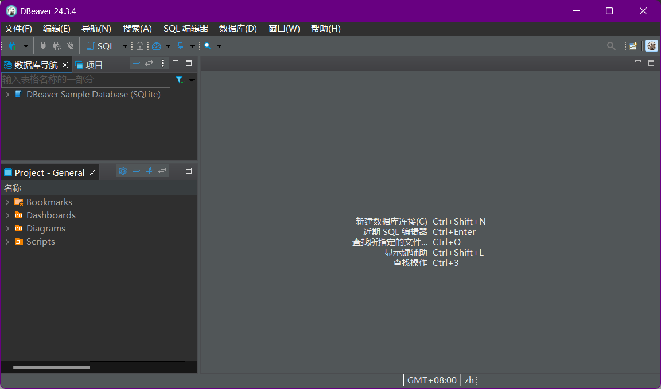This screenshot has width=661, height=389.
Task: Click the blue magnifier search icon
Action: tap(208, 46)
